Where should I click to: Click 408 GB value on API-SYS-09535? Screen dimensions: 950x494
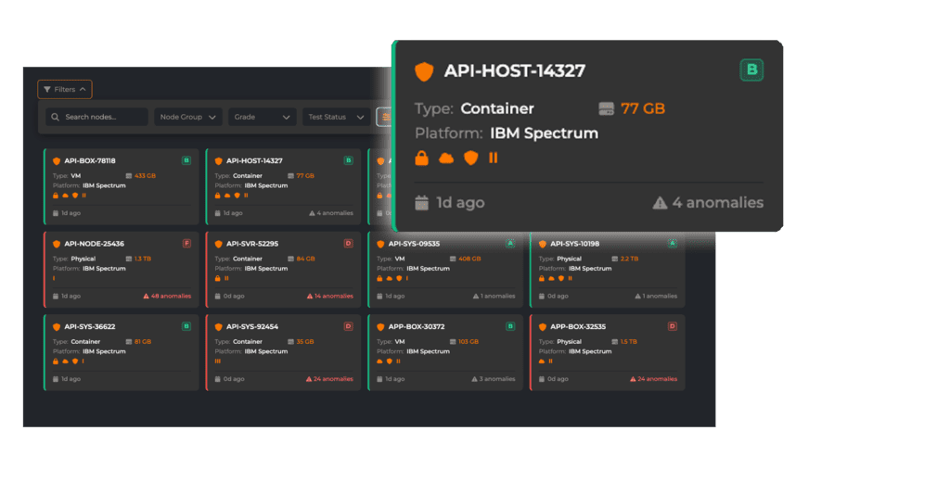point(469,259)
